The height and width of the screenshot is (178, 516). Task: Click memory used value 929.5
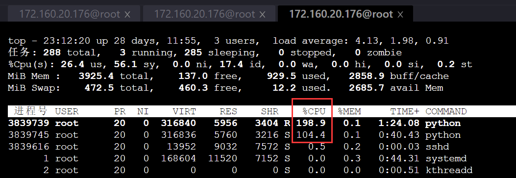[x=281, y=76]
